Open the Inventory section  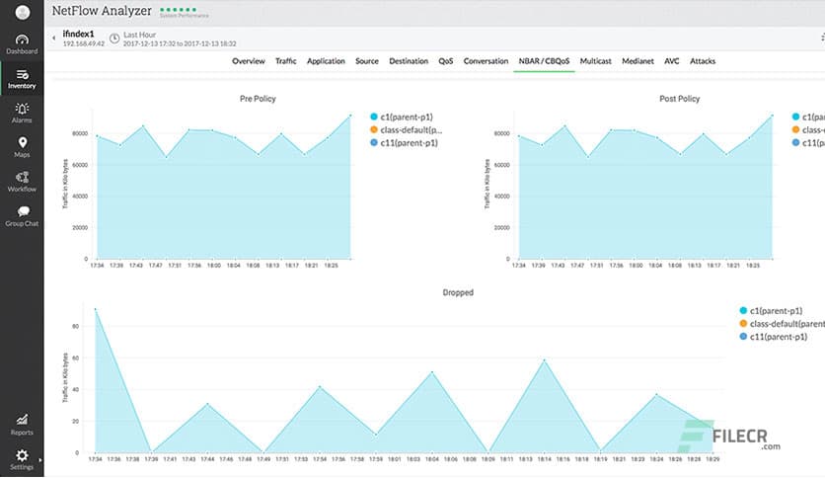pyautogui.click(x=22, y=79)
